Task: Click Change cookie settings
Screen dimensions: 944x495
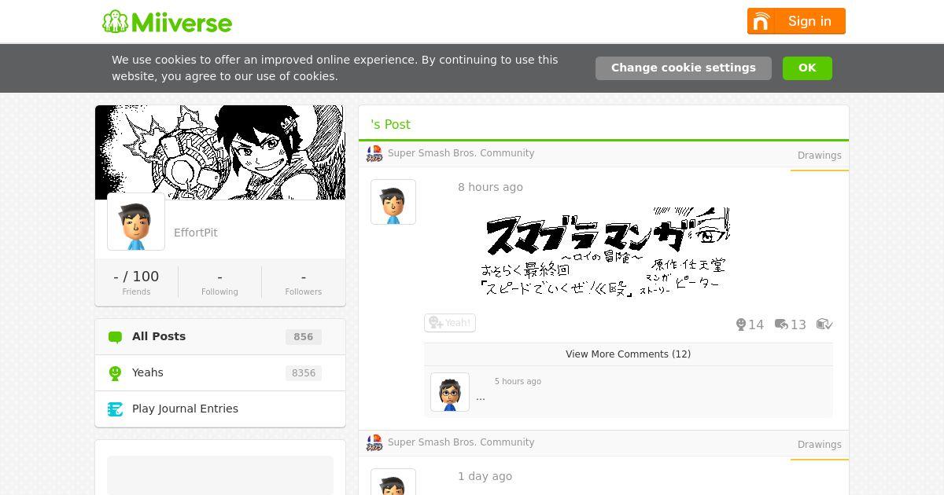Action: click(x=683, y=68)
